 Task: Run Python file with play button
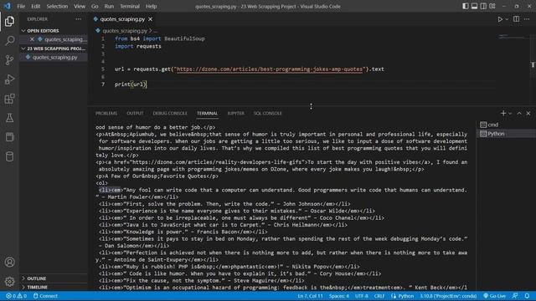pyautogui.click(x=500, y=19)
